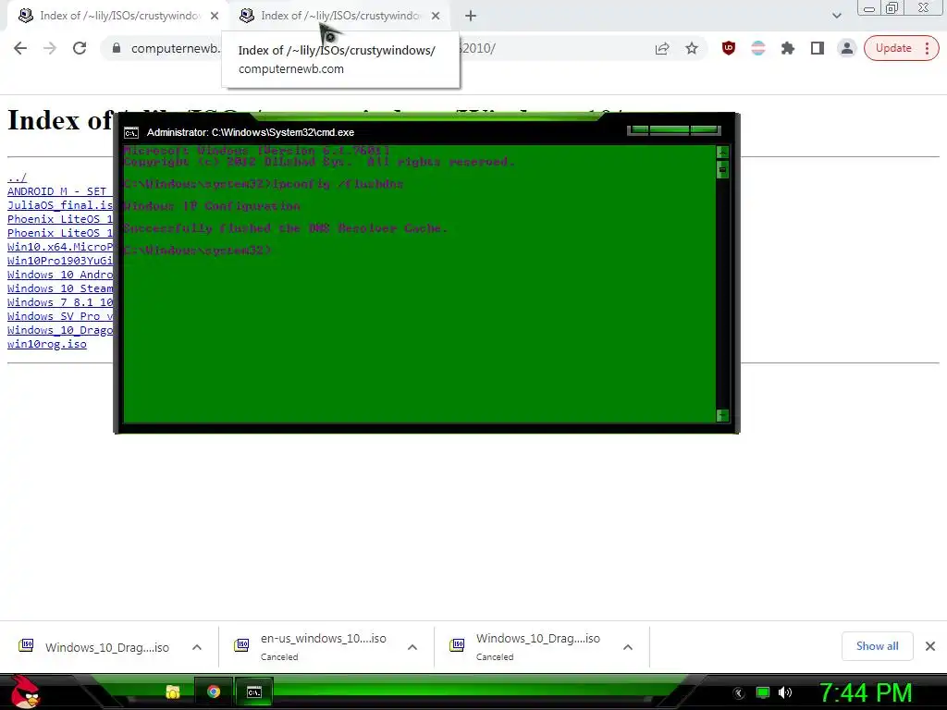This screenshot has width=947, height=710.
Task: Click ISO icon of first download
Action: [26, 645]
